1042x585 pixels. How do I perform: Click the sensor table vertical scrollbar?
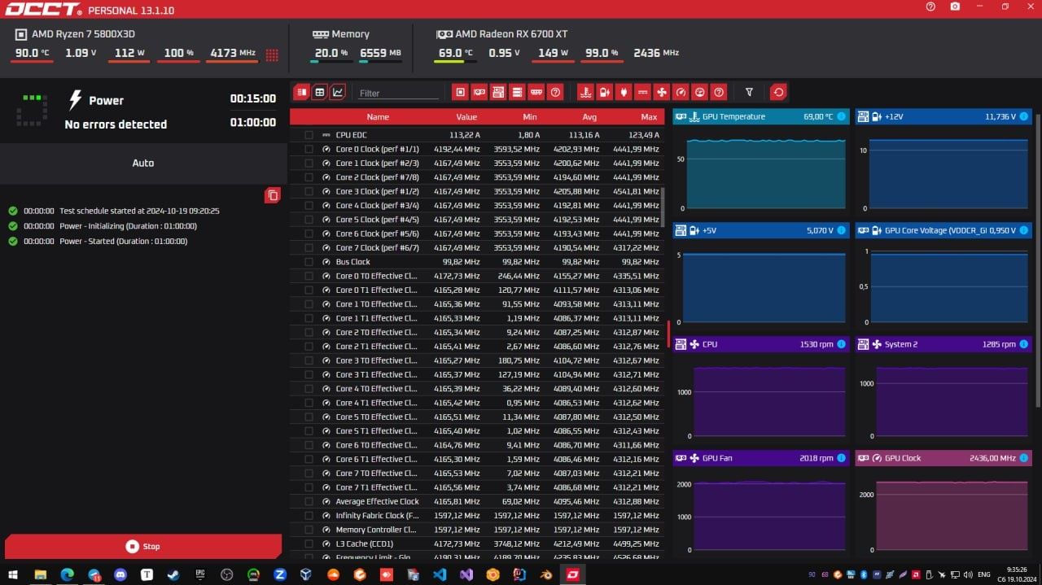pos(662,207)
